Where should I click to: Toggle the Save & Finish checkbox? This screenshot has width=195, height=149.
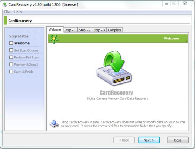click(x=11, y=72)
